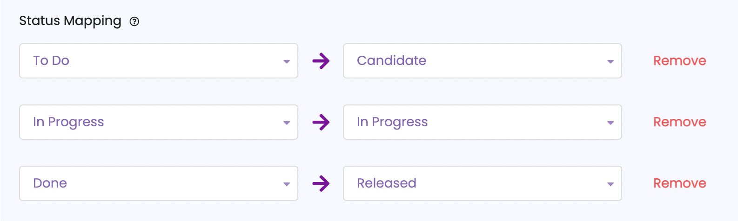Open the left In Progress dropdown
Image resolution: width=738 pixels, height=221 pixels.
click(159, 122)
